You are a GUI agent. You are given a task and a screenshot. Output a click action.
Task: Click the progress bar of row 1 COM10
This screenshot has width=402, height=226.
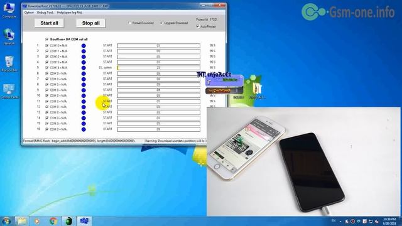[x=158, y=46]
